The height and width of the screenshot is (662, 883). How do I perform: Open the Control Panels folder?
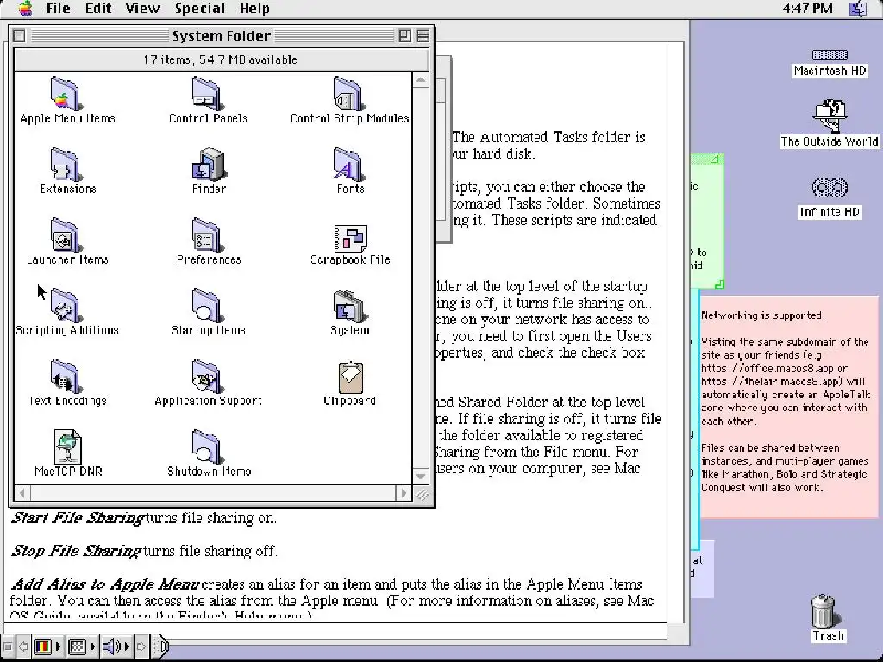(x=207, y=93)
